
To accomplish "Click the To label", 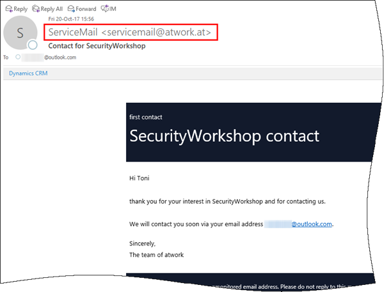I will pos(6,58).
